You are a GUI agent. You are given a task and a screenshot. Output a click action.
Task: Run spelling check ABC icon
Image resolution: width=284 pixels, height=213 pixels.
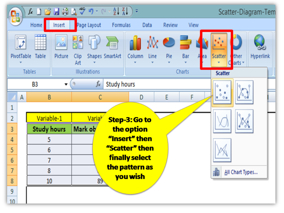82,11
